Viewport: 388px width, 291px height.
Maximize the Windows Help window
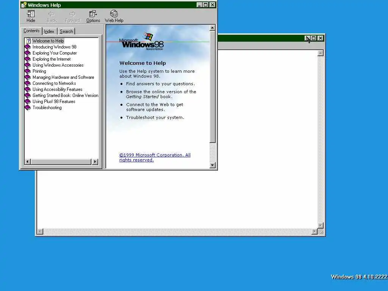205,5
